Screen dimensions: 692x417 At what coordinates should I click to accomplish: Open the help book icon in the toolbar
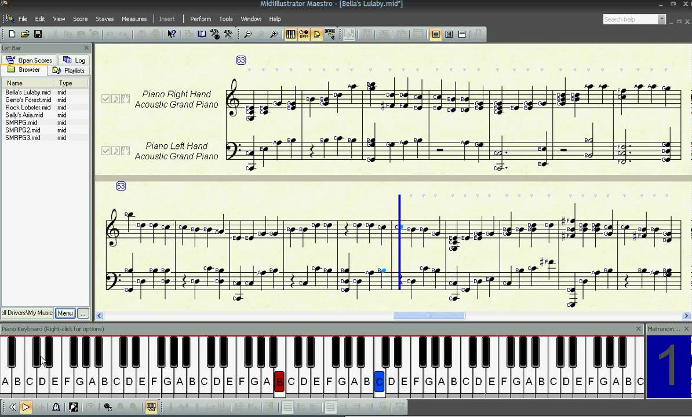point(202,34)
